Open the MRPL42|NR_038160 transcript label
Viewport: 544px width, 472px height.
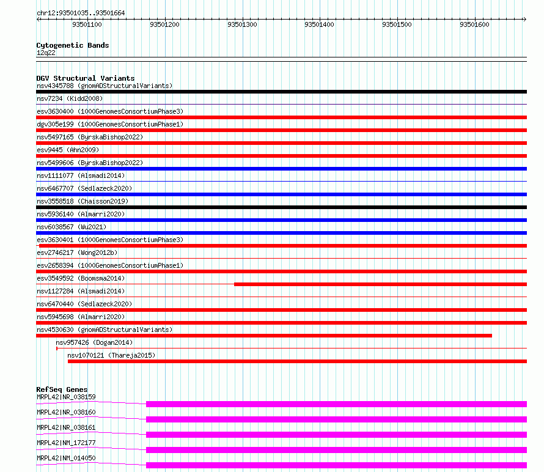pyautogui.click(x=66, y=412)
